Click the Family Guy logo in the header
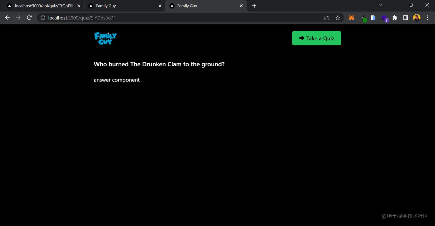 tap(106, 38)
